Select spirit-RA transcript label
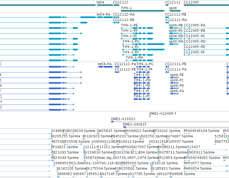The width and height of the screenshot is (229, 178). point(176,41)
